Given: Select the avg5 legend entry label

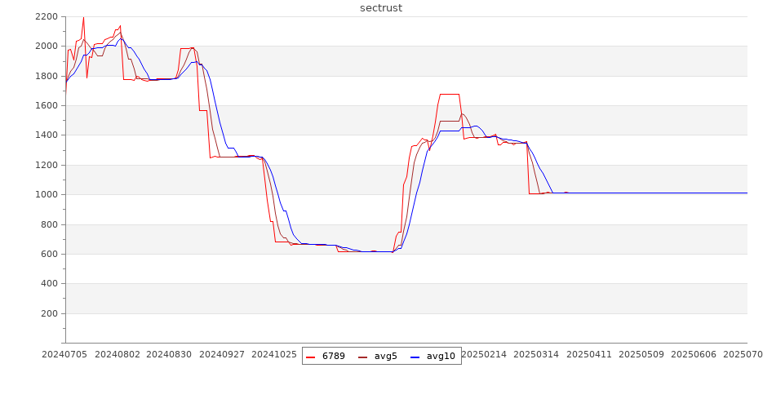Looking at the screenshot, I should click(x=386, y=356).
